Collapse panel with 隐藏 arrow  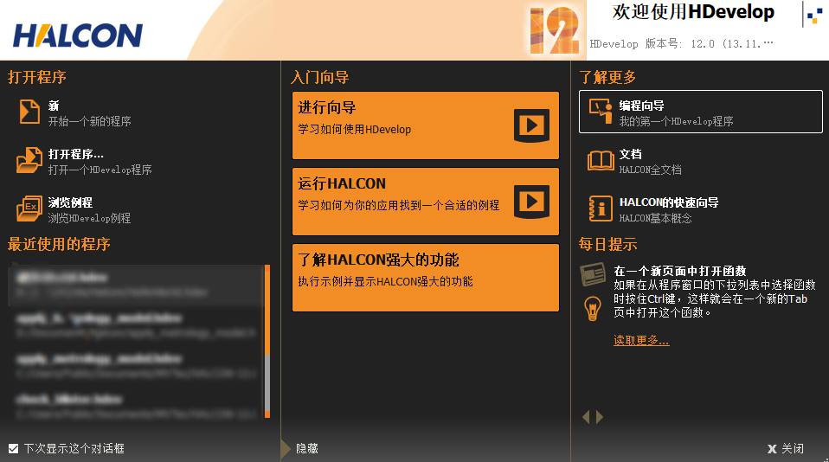click(286, 449)
